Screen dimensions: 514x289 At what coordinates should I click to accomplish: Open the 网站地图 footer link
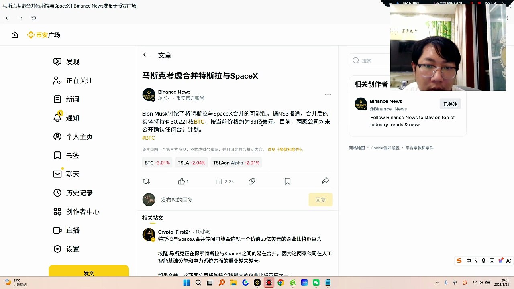pos(357,148)
